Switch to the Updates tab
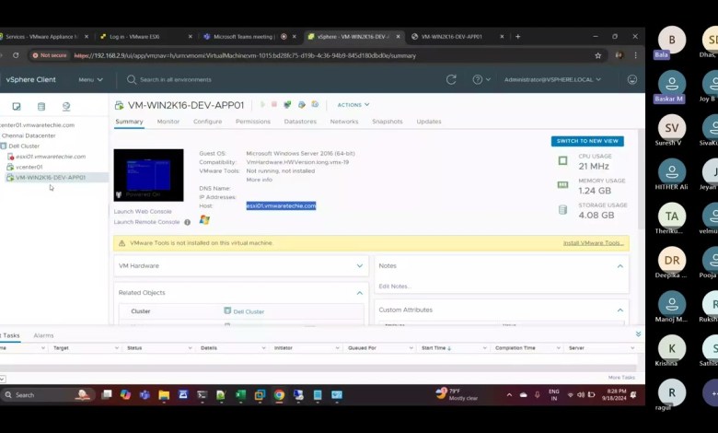 (x=429, y=122)
